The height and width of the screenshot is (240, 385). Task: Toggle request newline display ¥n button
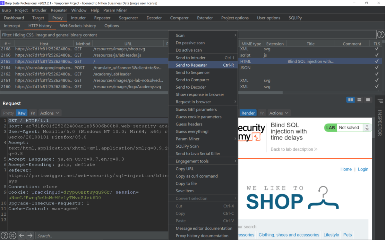(x=33, y=113)
